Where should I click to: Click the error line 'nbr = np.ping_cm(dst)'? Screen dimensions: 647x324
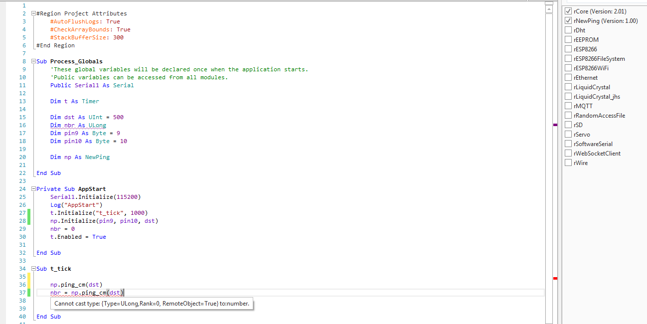coord(87,293)
